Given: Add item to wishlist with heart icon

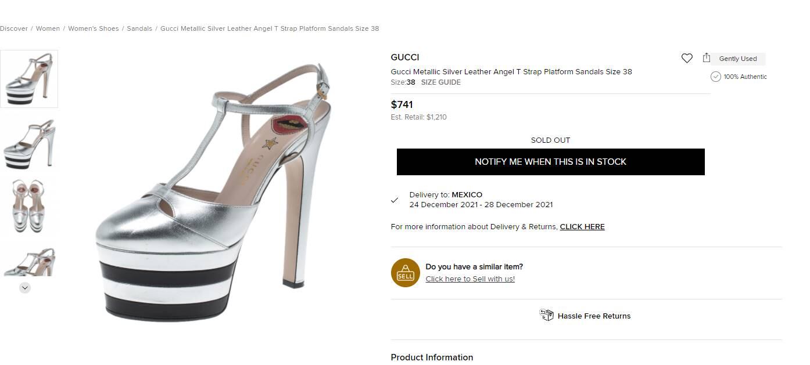Looking at the screenshot, I should 687,58.
